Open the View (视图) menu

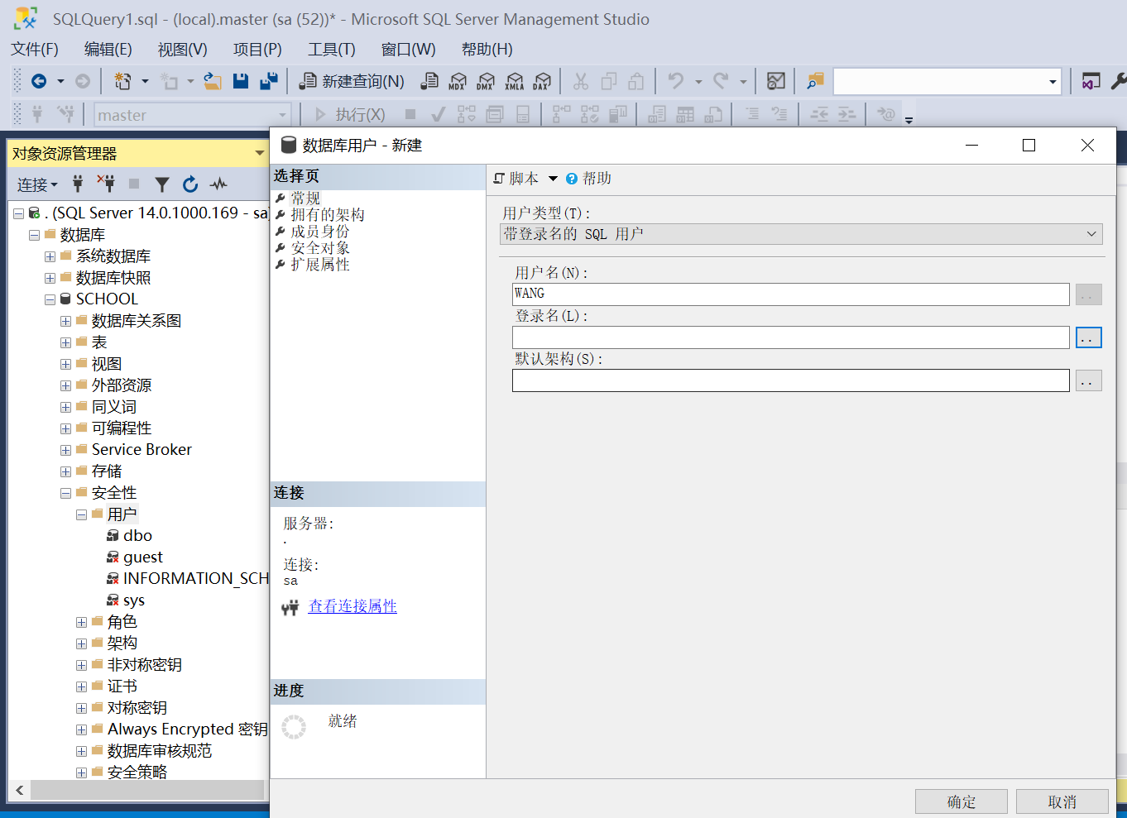pos(183,50)
